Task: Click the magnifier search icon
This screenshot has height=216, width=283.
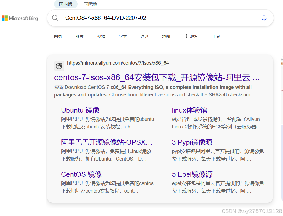Action: [55, 18]
